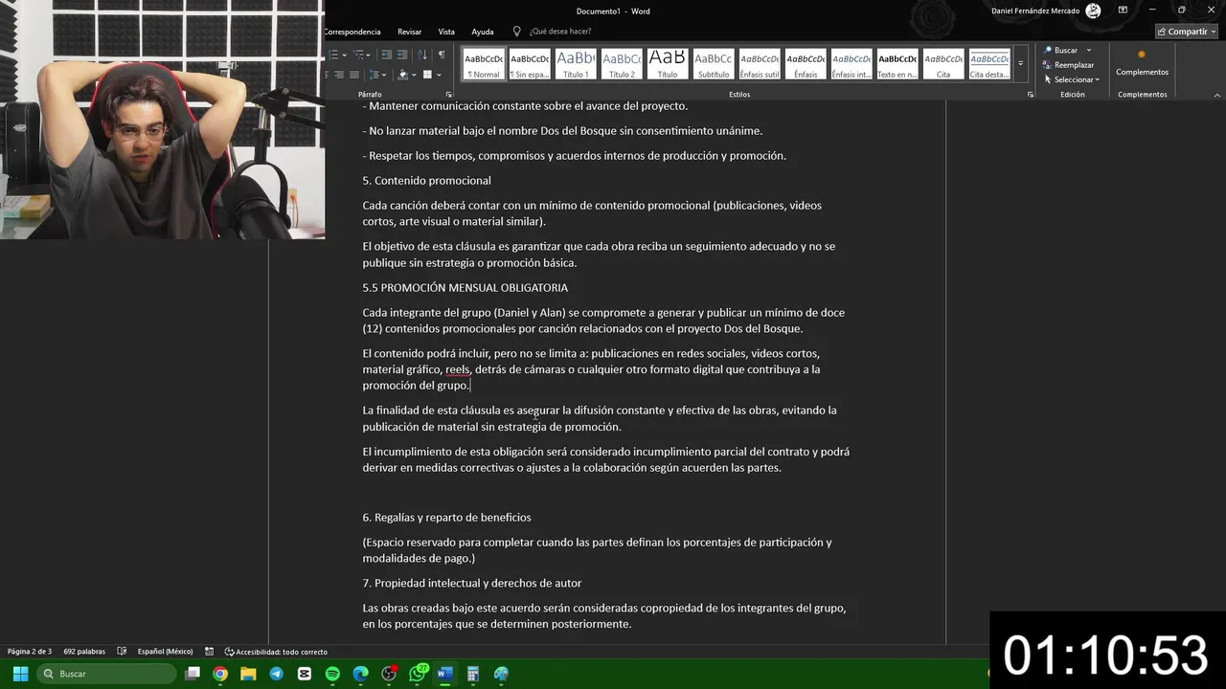Click the Word icon on the taskbar
Image resolution: width=1226 pixels, height=689 pixels.
pyautogui.click(x=444, y=674)
